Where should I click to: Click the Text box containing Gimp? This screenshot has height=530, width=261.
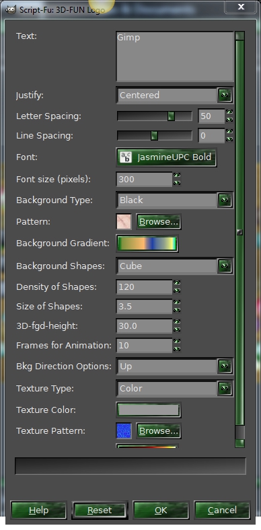coord(175,56)
